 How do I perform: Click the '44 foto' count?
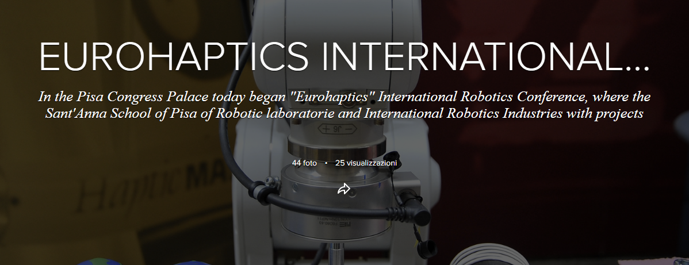click(304, 163)
